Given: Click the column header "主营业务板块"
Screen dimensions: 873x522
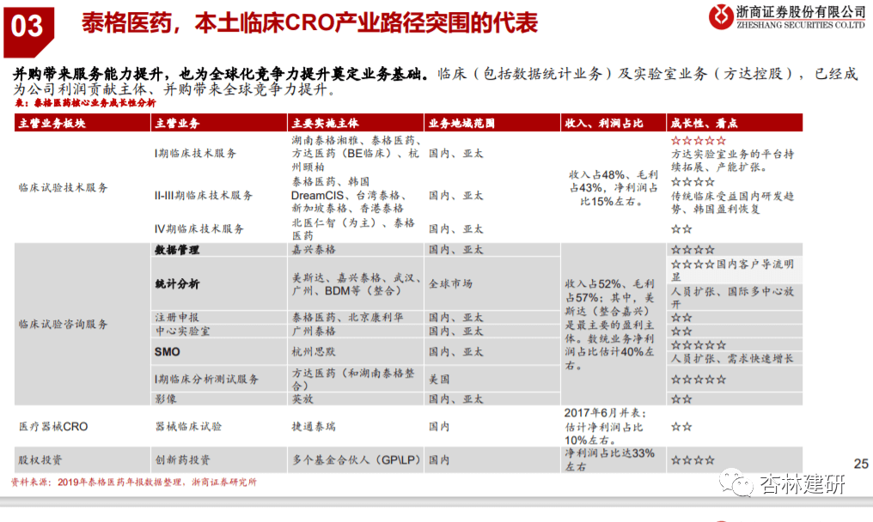Looking at the screenshot, I should (52, 123).
